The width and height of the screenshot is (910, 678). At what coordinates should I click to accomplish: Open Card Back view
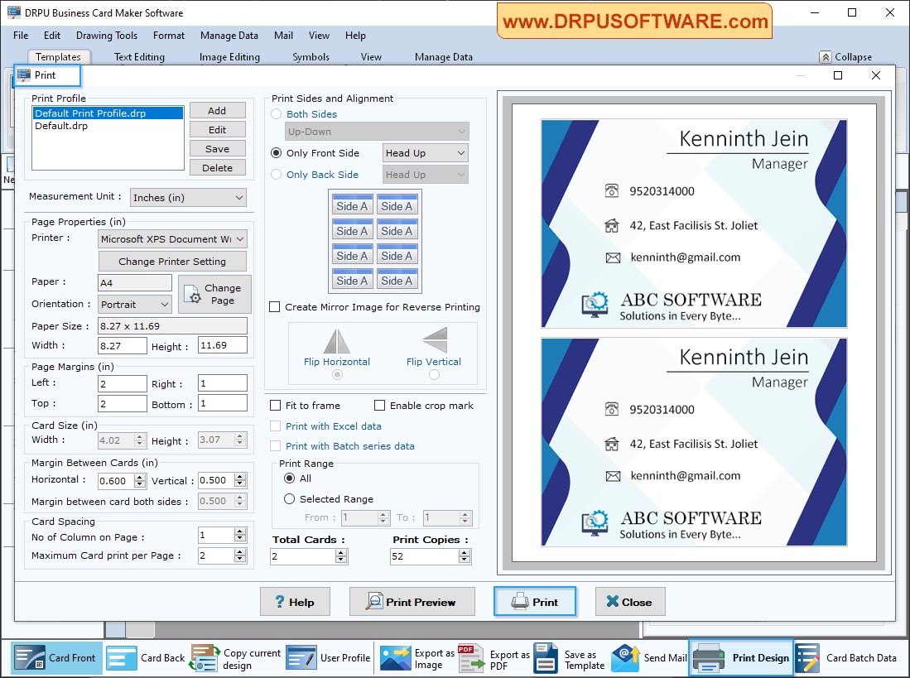(x=145, y=657)
